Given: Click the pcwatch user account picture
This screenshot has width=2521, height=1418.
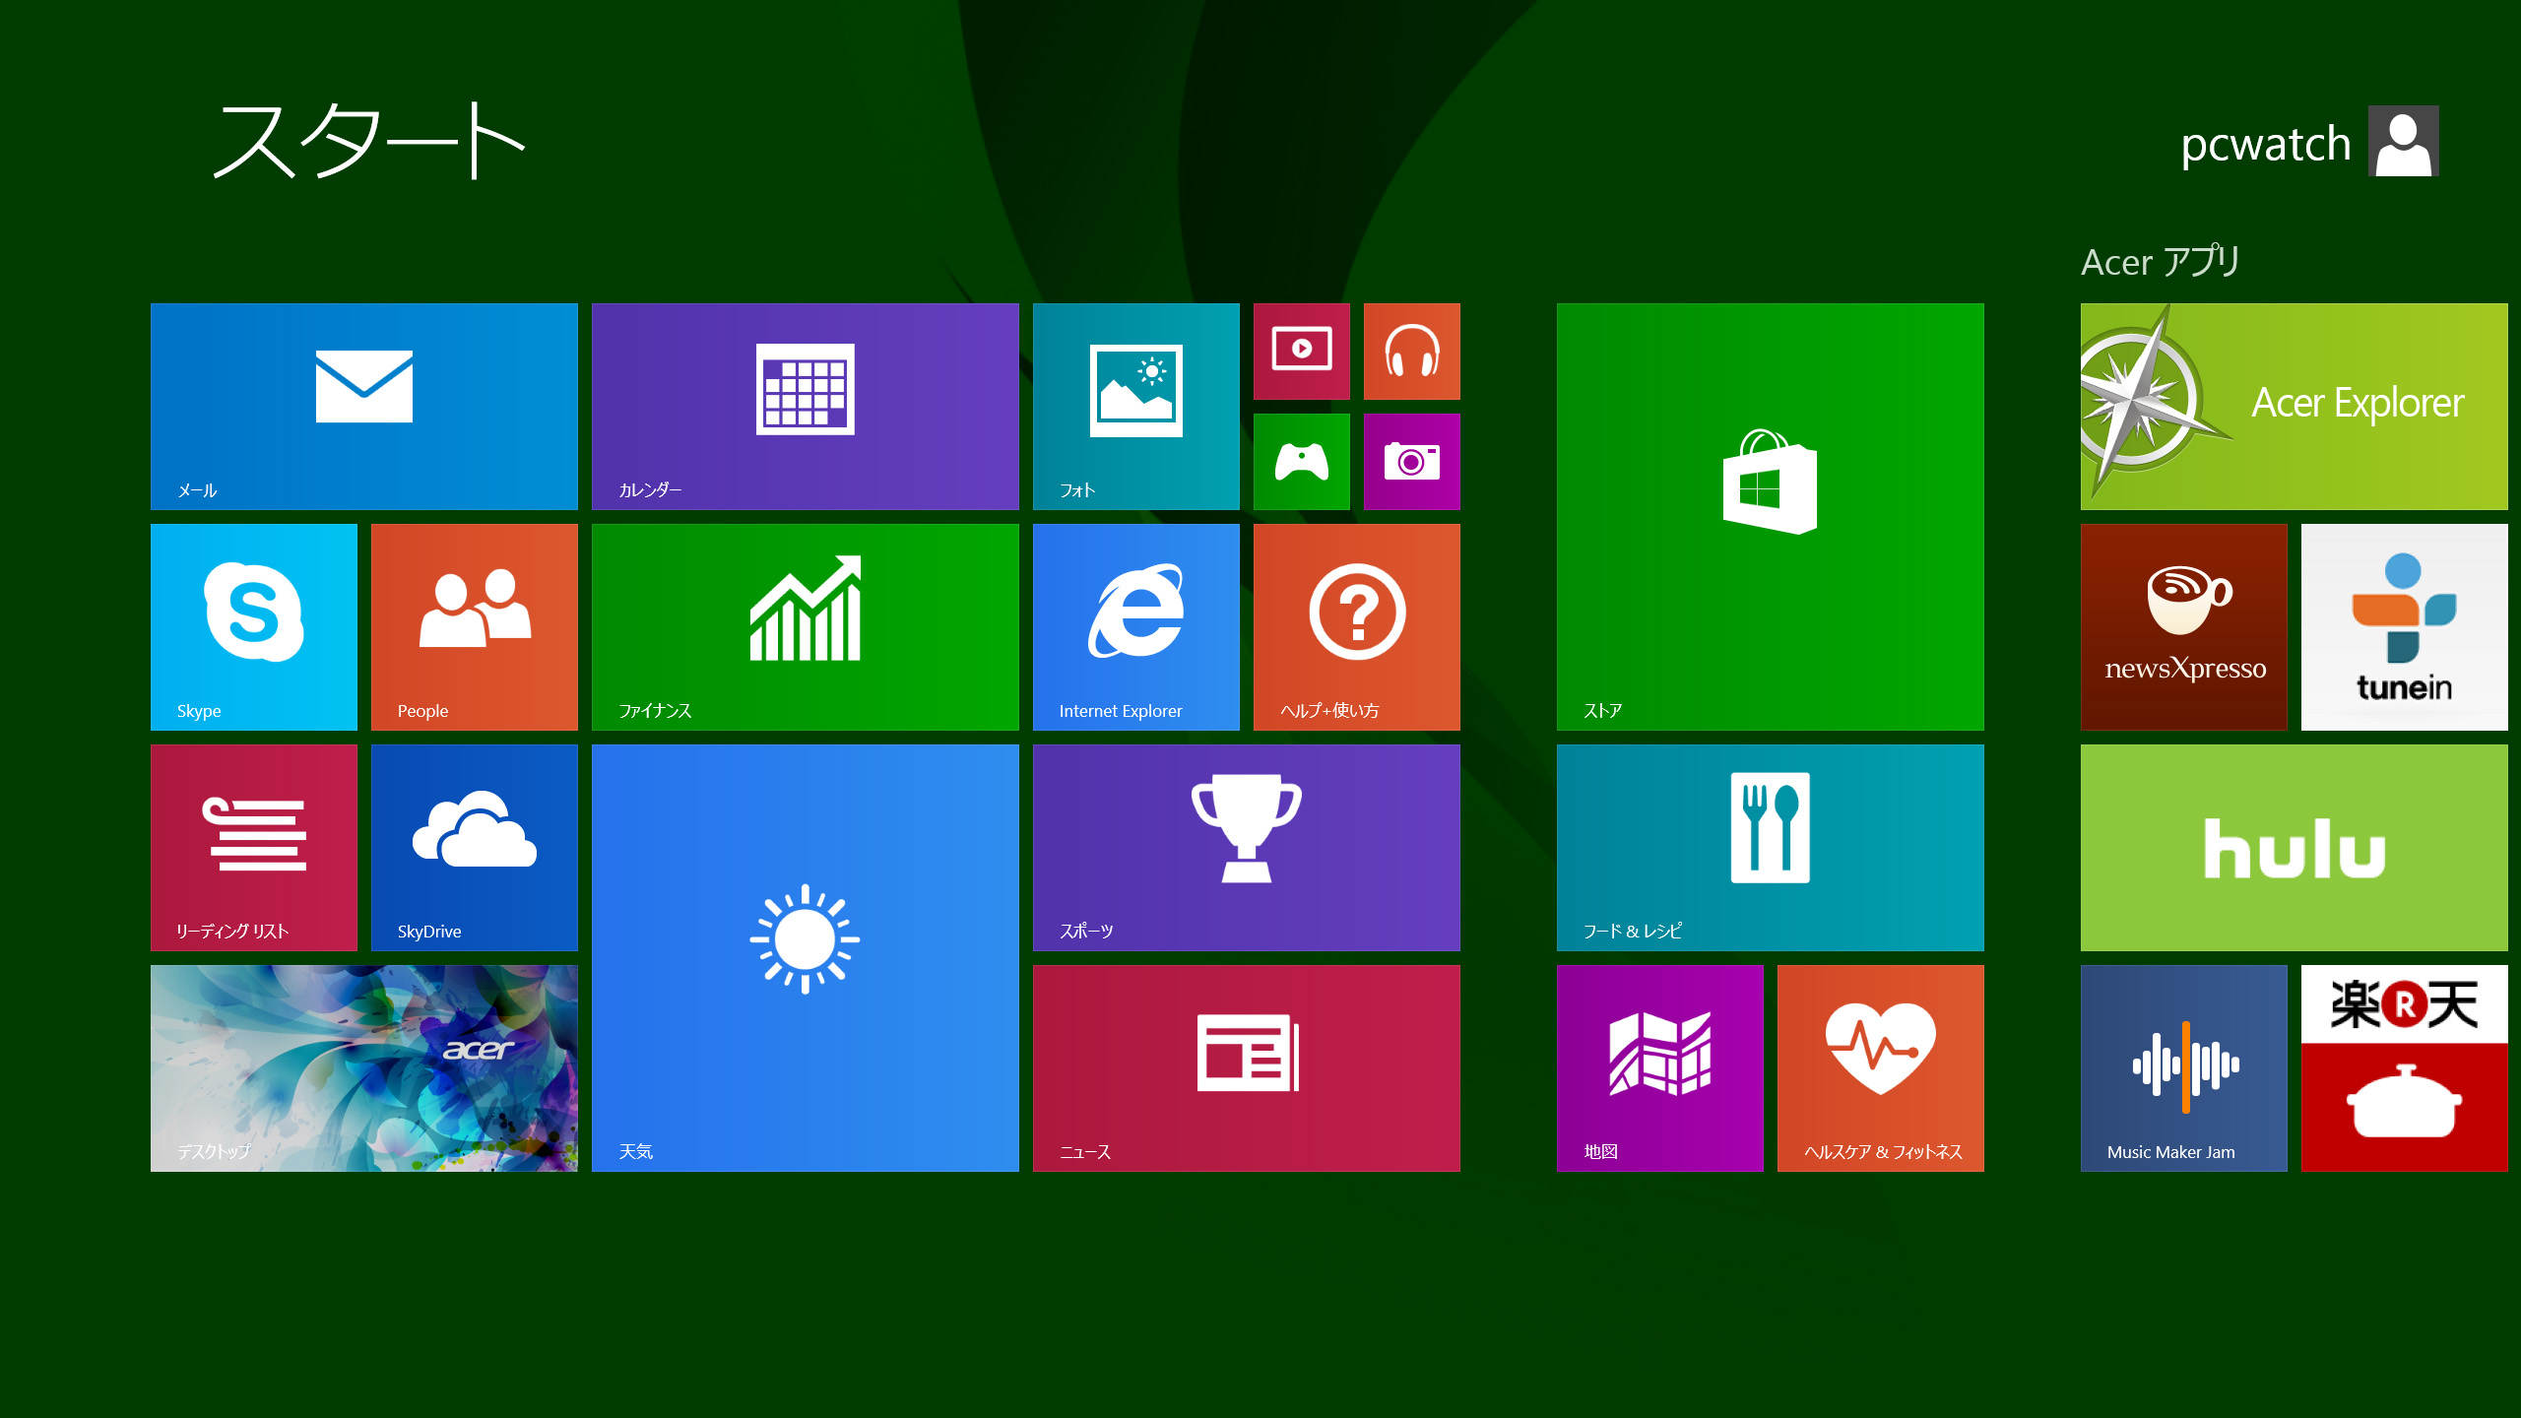Looking at the screenshot, I should coord(2403,141).
